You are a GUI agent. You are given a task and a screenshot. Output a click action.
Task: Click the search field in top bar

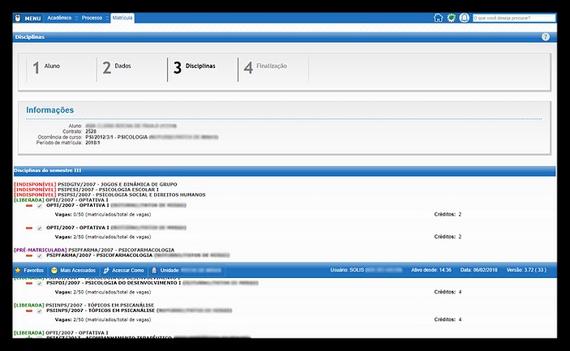point(512,17)
